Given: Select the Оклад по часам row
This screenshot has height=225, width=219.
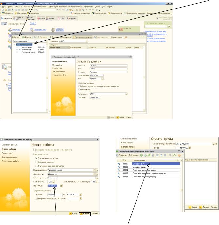Looking at the screenshot, I should [148, 167].
